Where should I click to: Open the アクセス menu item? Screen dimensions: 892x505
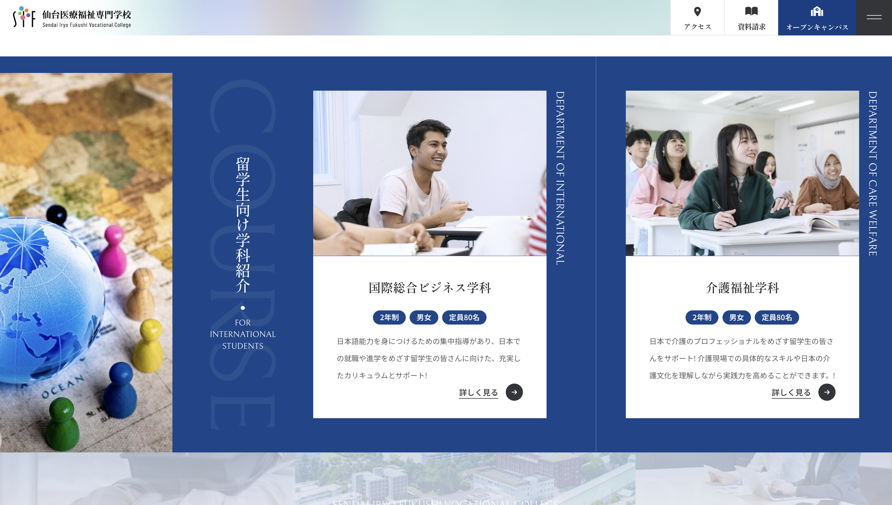tap(697, 27)
